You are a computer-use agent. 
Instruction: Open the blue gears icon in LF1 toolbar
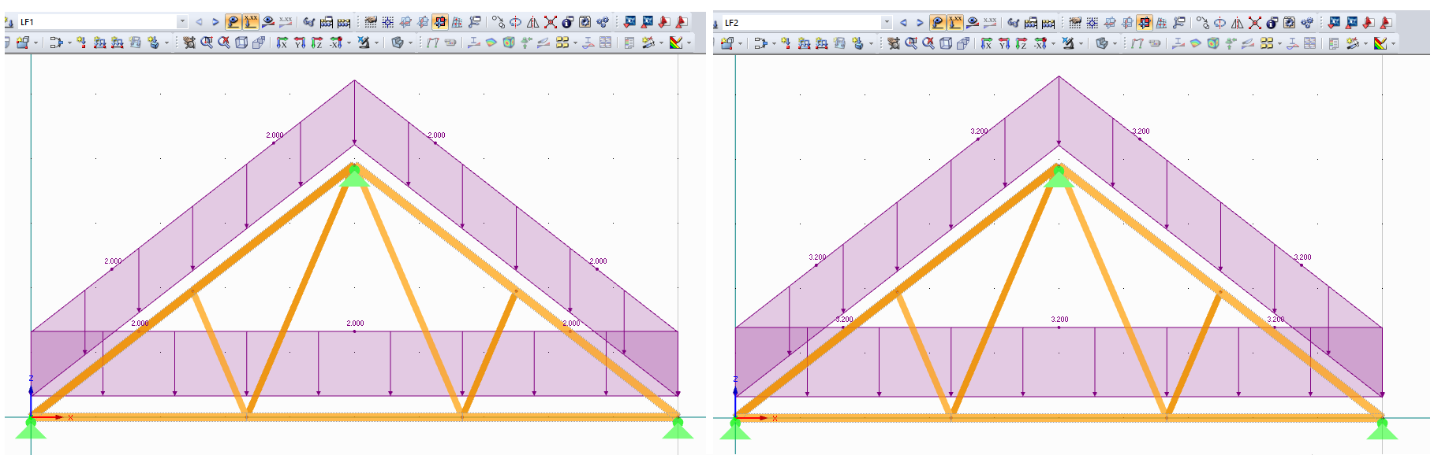[603, 21]
